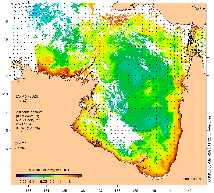Click latitude label -13
The width and height of the screenshot is (214, 193).
(5, 94)
